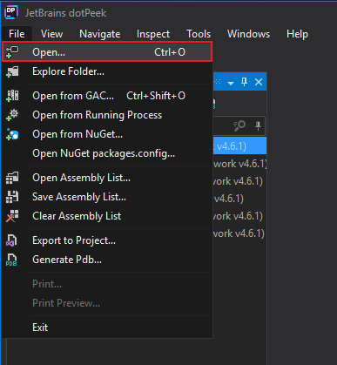Open the View menu
The height and width of the screenshot is (365, 337).
(51, 34)
